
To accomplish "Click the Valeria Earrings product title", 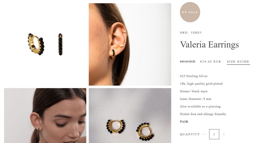I will (x=209, y=44).
